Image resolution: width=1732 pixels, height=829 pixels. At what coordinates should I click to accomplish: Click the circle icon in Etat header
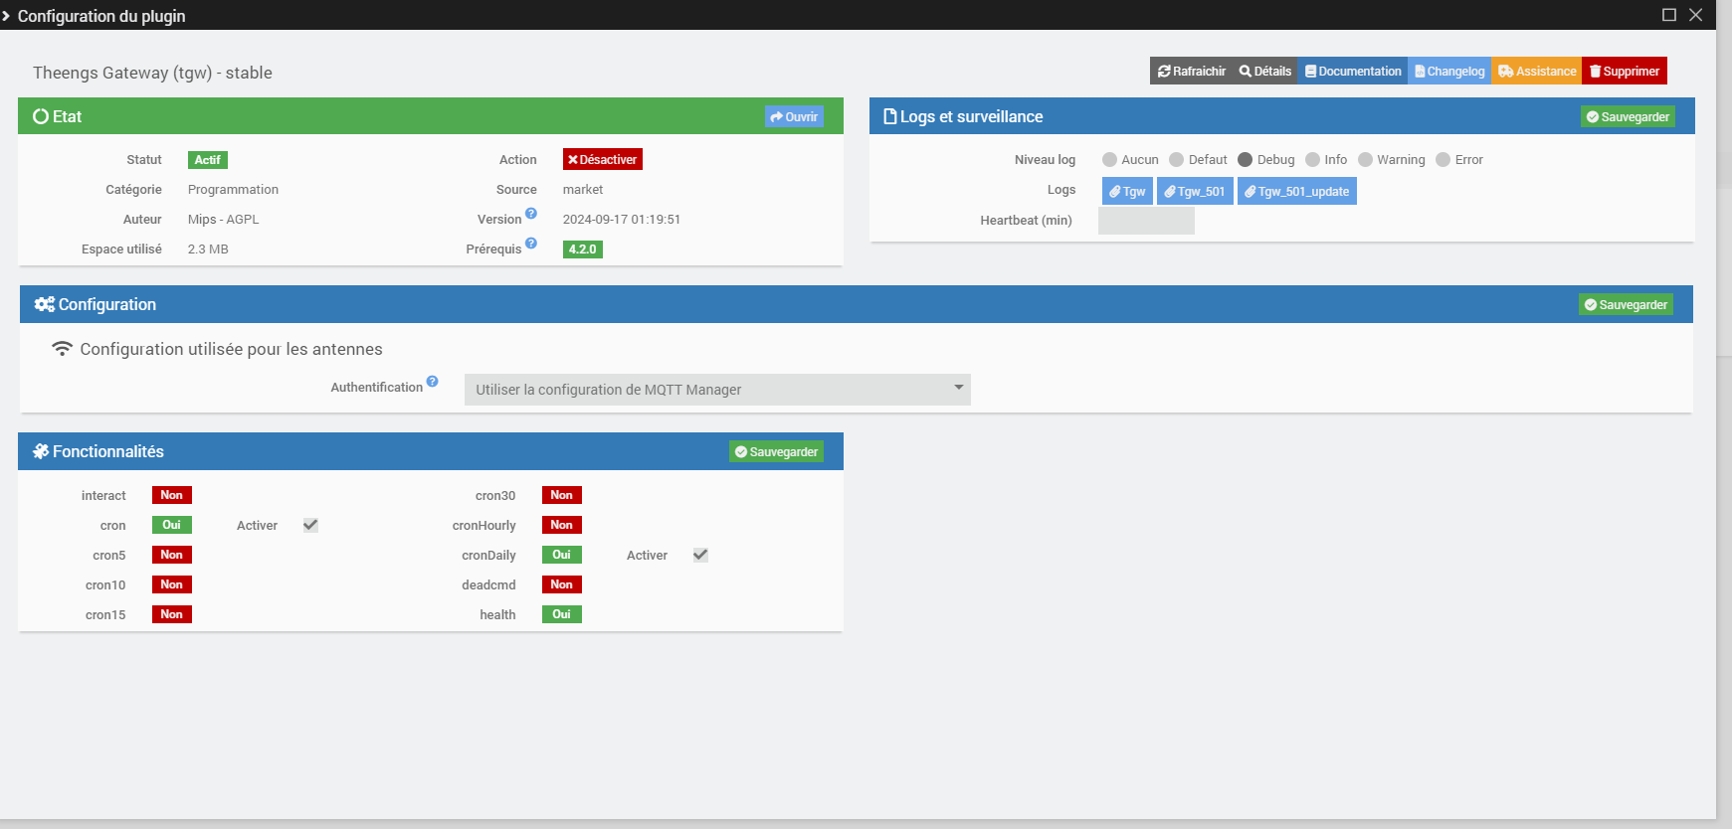pos(41,116)
